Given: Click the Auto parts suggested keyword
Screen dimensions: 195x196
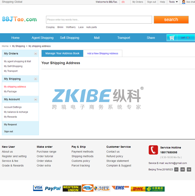Looking at the screenshot, I should coord(91,27).
